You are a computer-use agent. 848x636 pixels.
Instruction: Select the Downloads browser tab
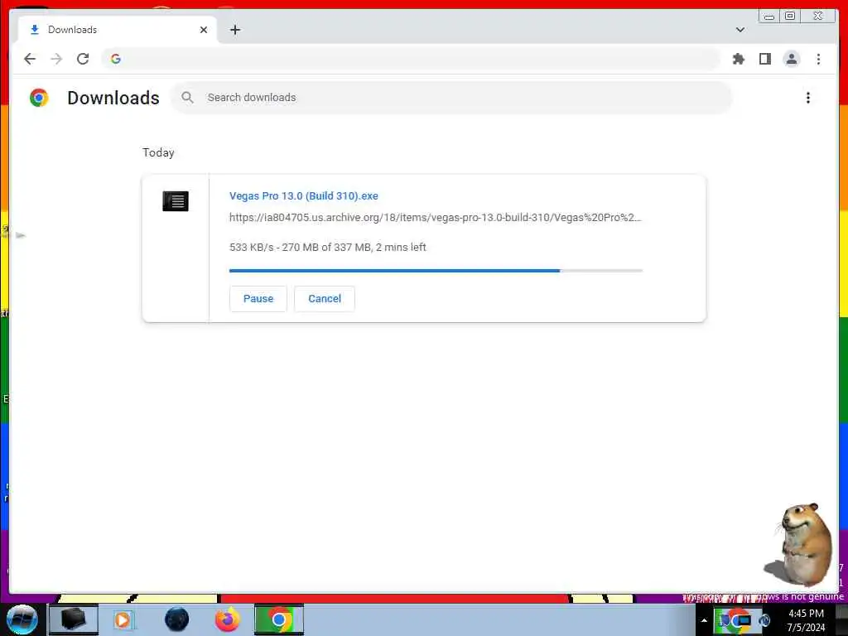click(118, 30)
